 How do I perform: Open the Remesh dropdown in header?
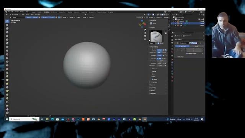point(159,17)
